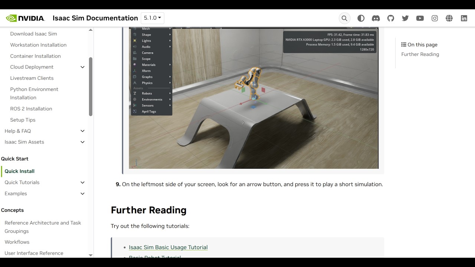This screenshot has height=267, width=475.
Task: Toggle light/dark theme icon
Action: tap(361, 18)
